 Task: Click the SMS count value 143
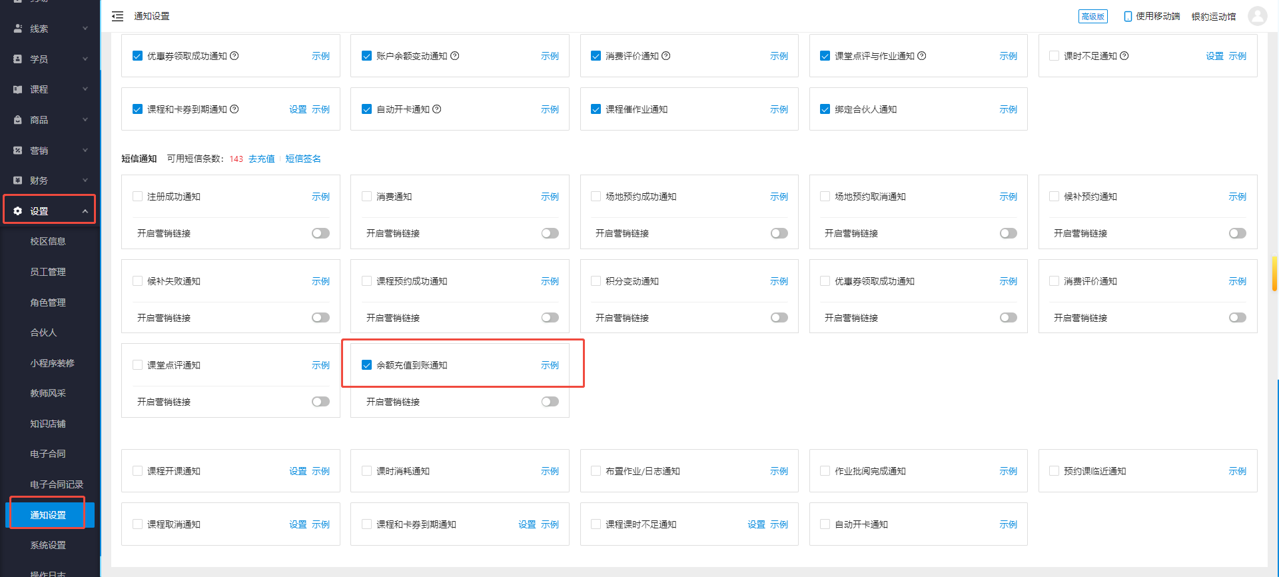point(236,159)
